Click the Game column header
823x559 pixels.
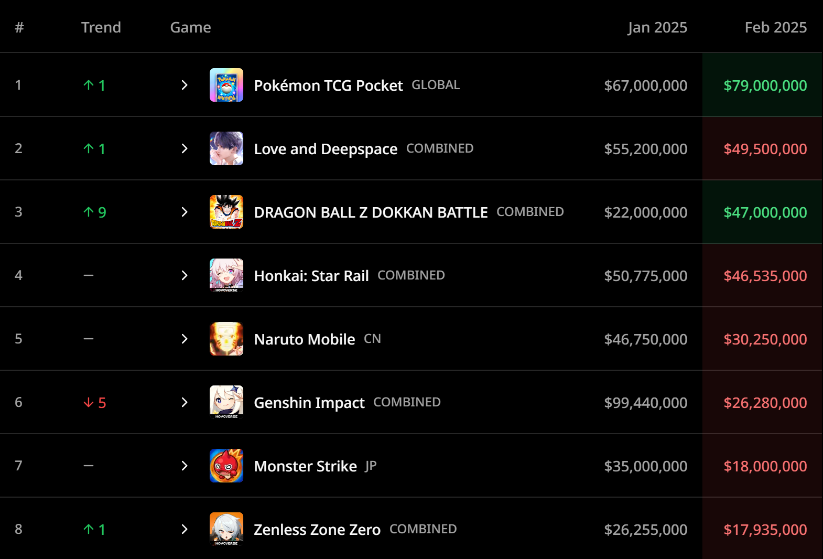pos(191,27)
